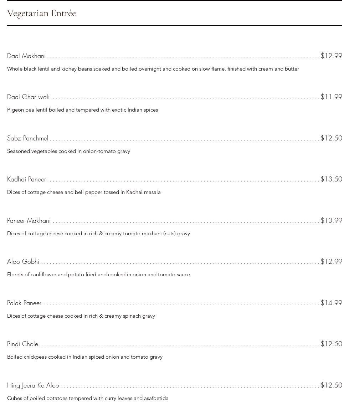Click the Daal Ghar wali dish title

click(x=28, y=97)
